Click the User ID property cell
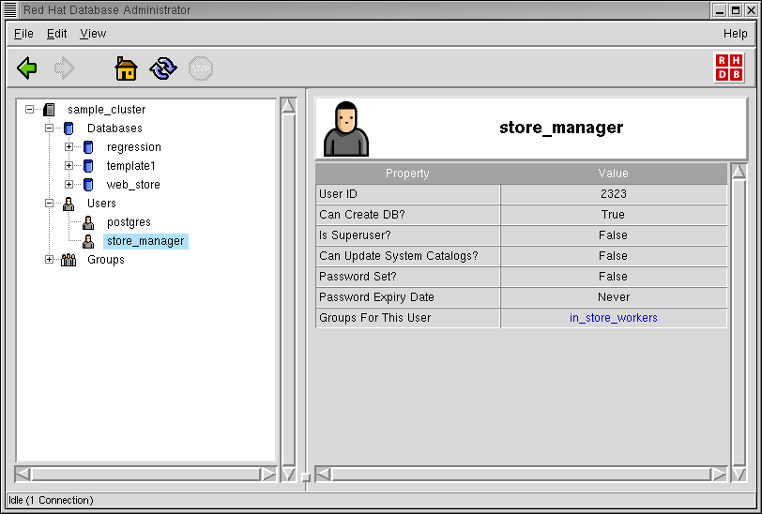The height and width of the screenshot is (514, 762). pyautogui.click(x=408, y=194)
